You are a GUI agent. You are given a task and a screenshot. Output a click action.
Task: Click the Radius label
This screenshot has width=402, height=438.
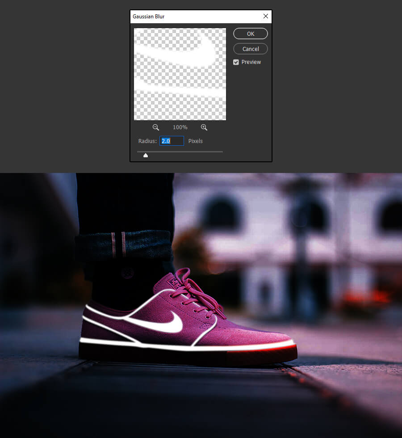147,141
